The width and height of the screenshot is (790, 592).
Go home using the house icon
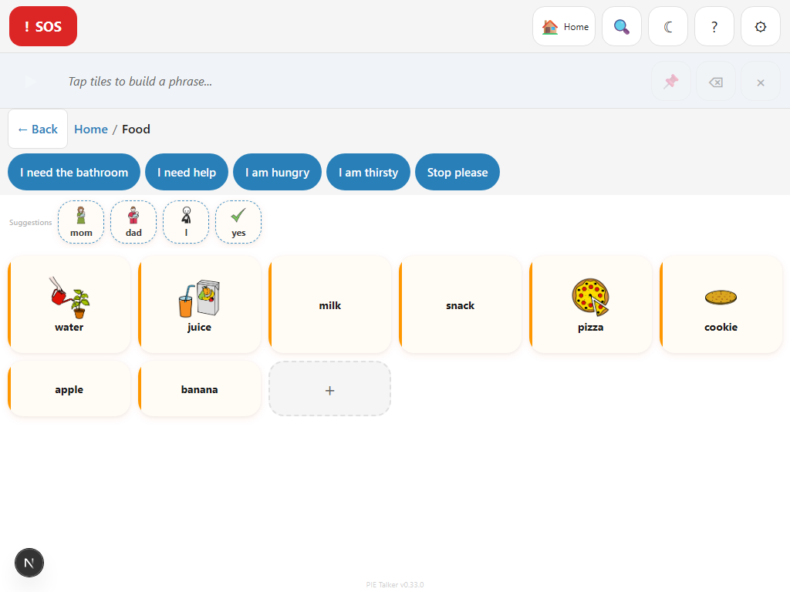click(564, 25)
